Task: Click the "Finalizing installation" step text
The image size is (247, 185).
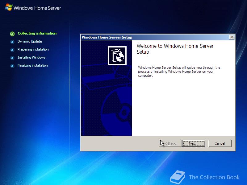Action: [x=33, y=65]
